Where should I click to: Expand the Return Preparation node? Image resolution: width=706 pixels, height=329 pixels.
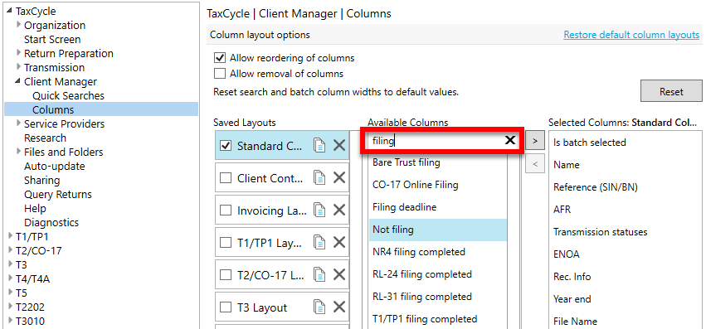(x=19, y=53)
